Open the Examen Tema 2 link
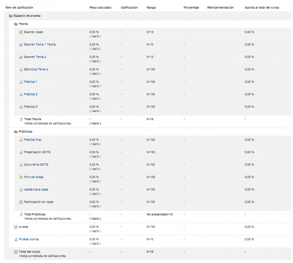Screen dimensions: 293x263 35,57
